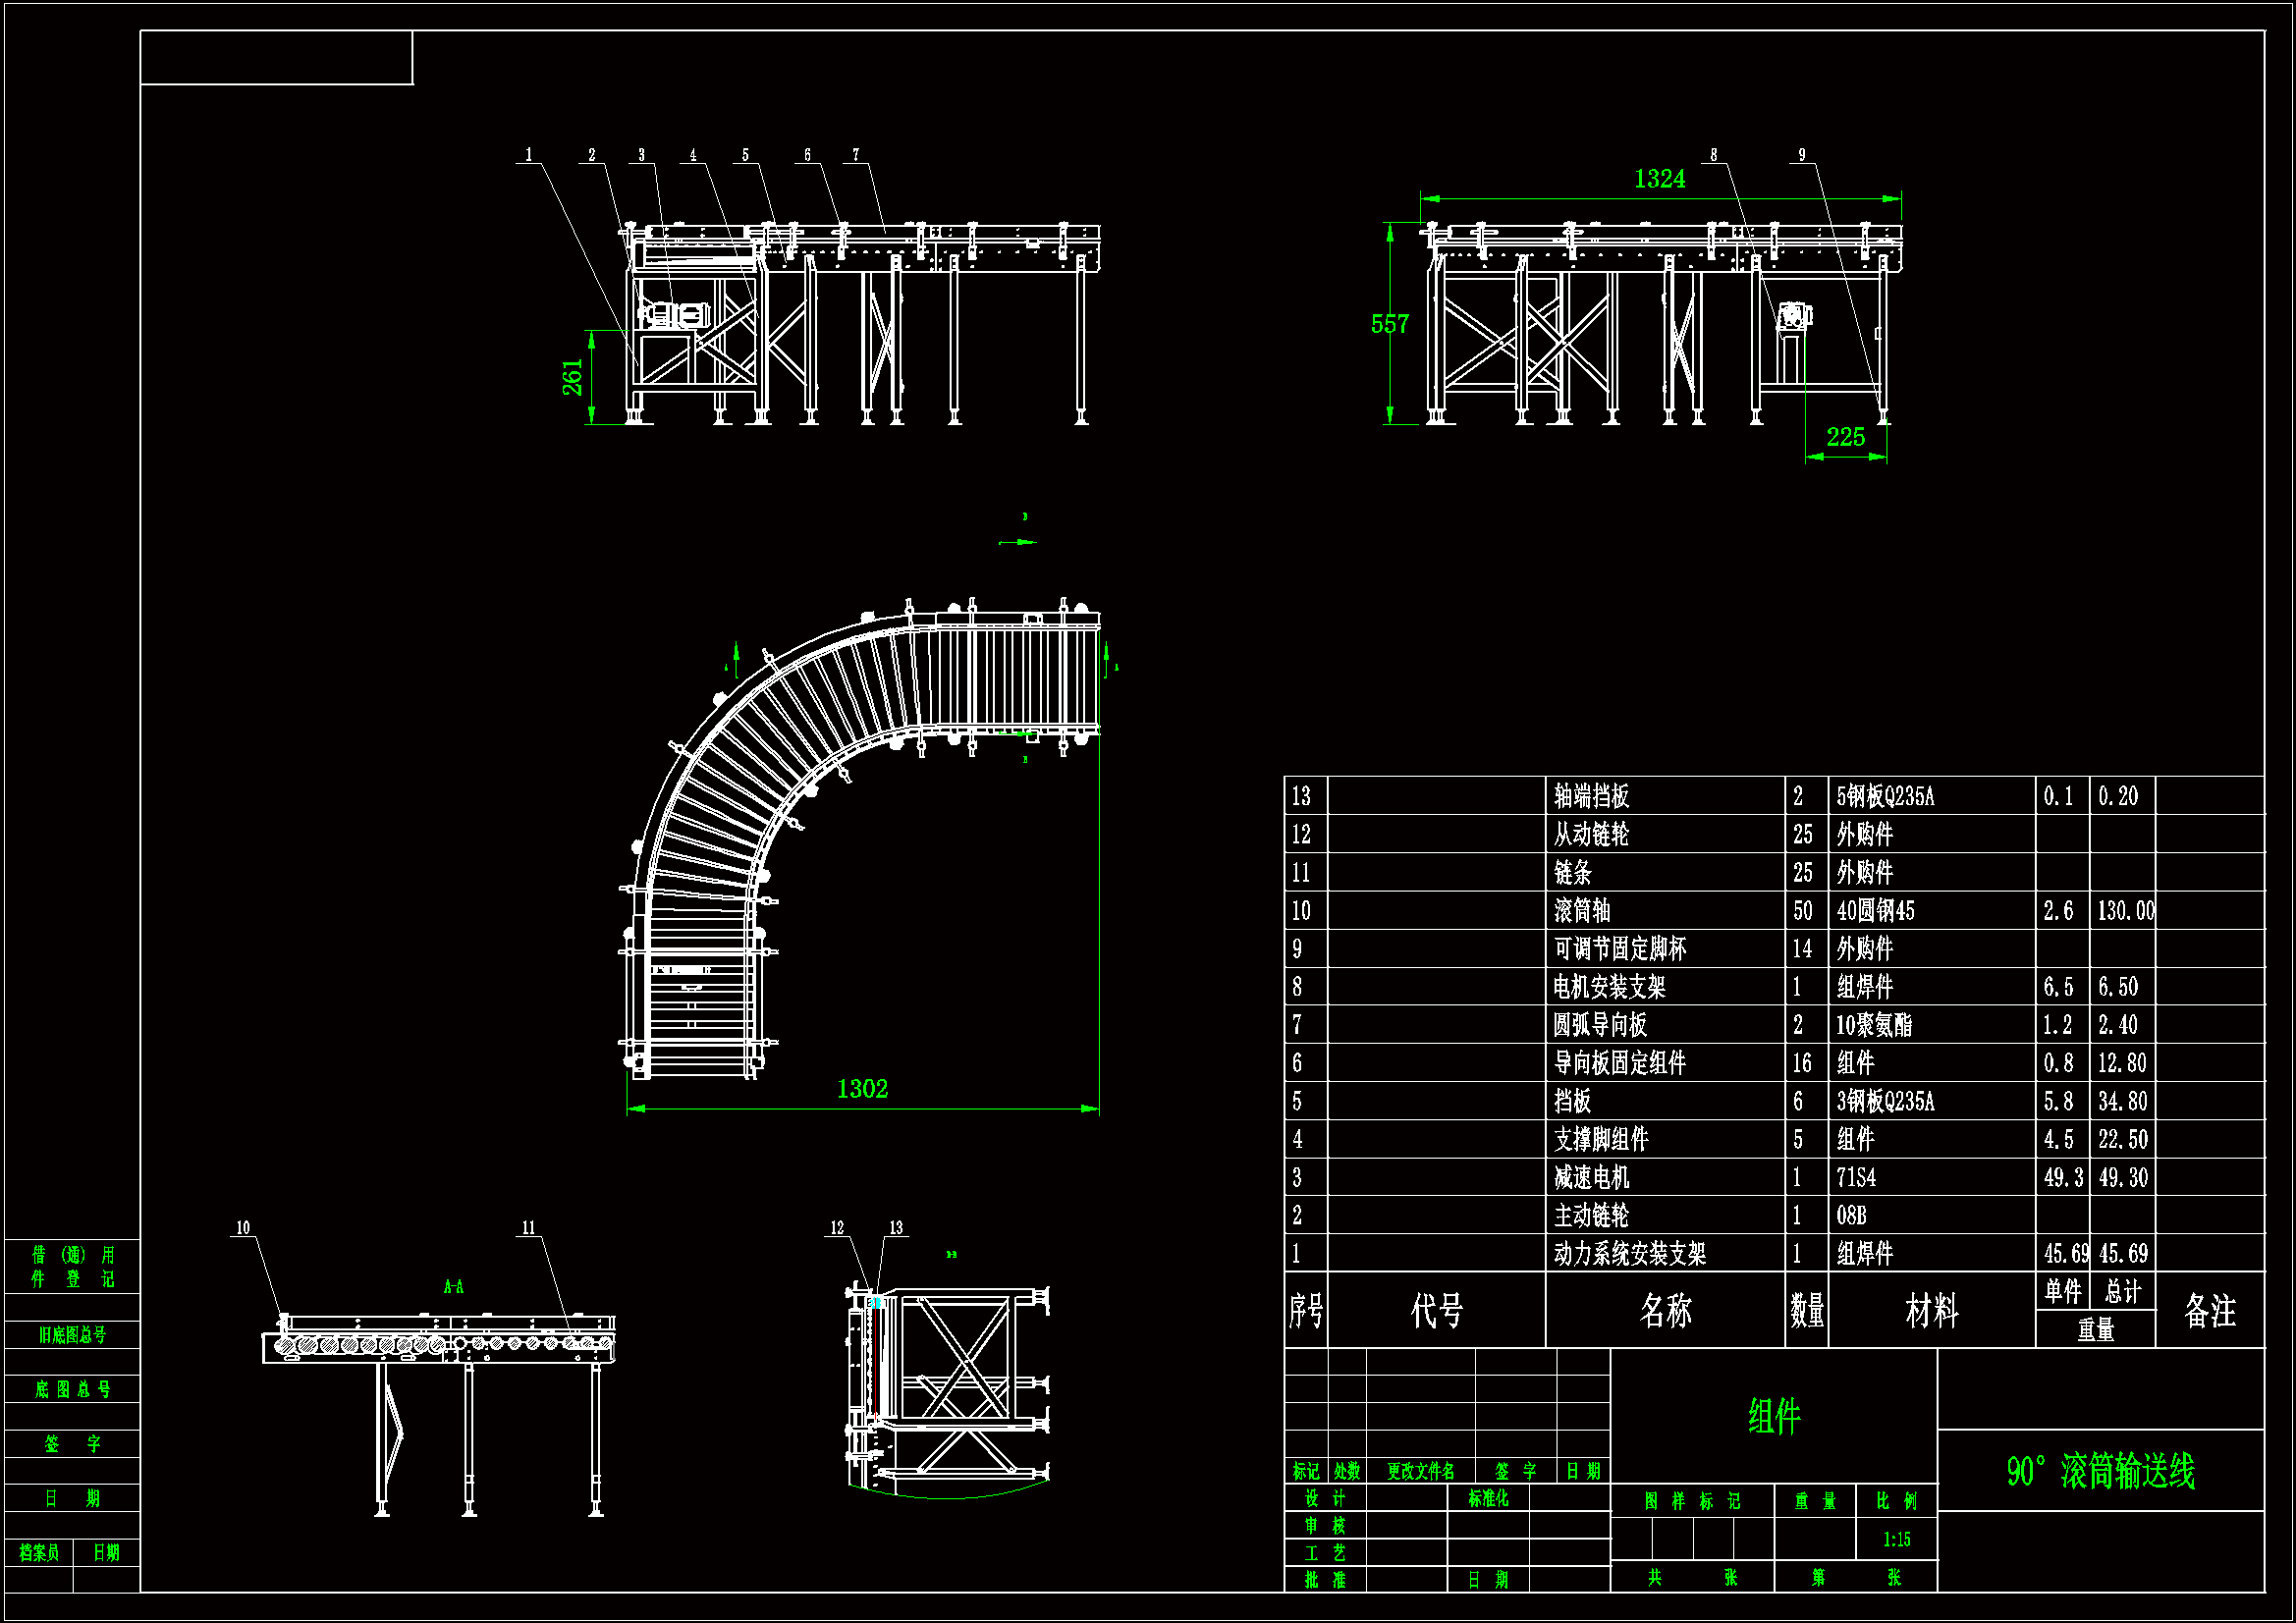Viewport: 2296px width, 1623px height.
Task: Click the 130.00 total weight cell
Action: pos(2125,911)
